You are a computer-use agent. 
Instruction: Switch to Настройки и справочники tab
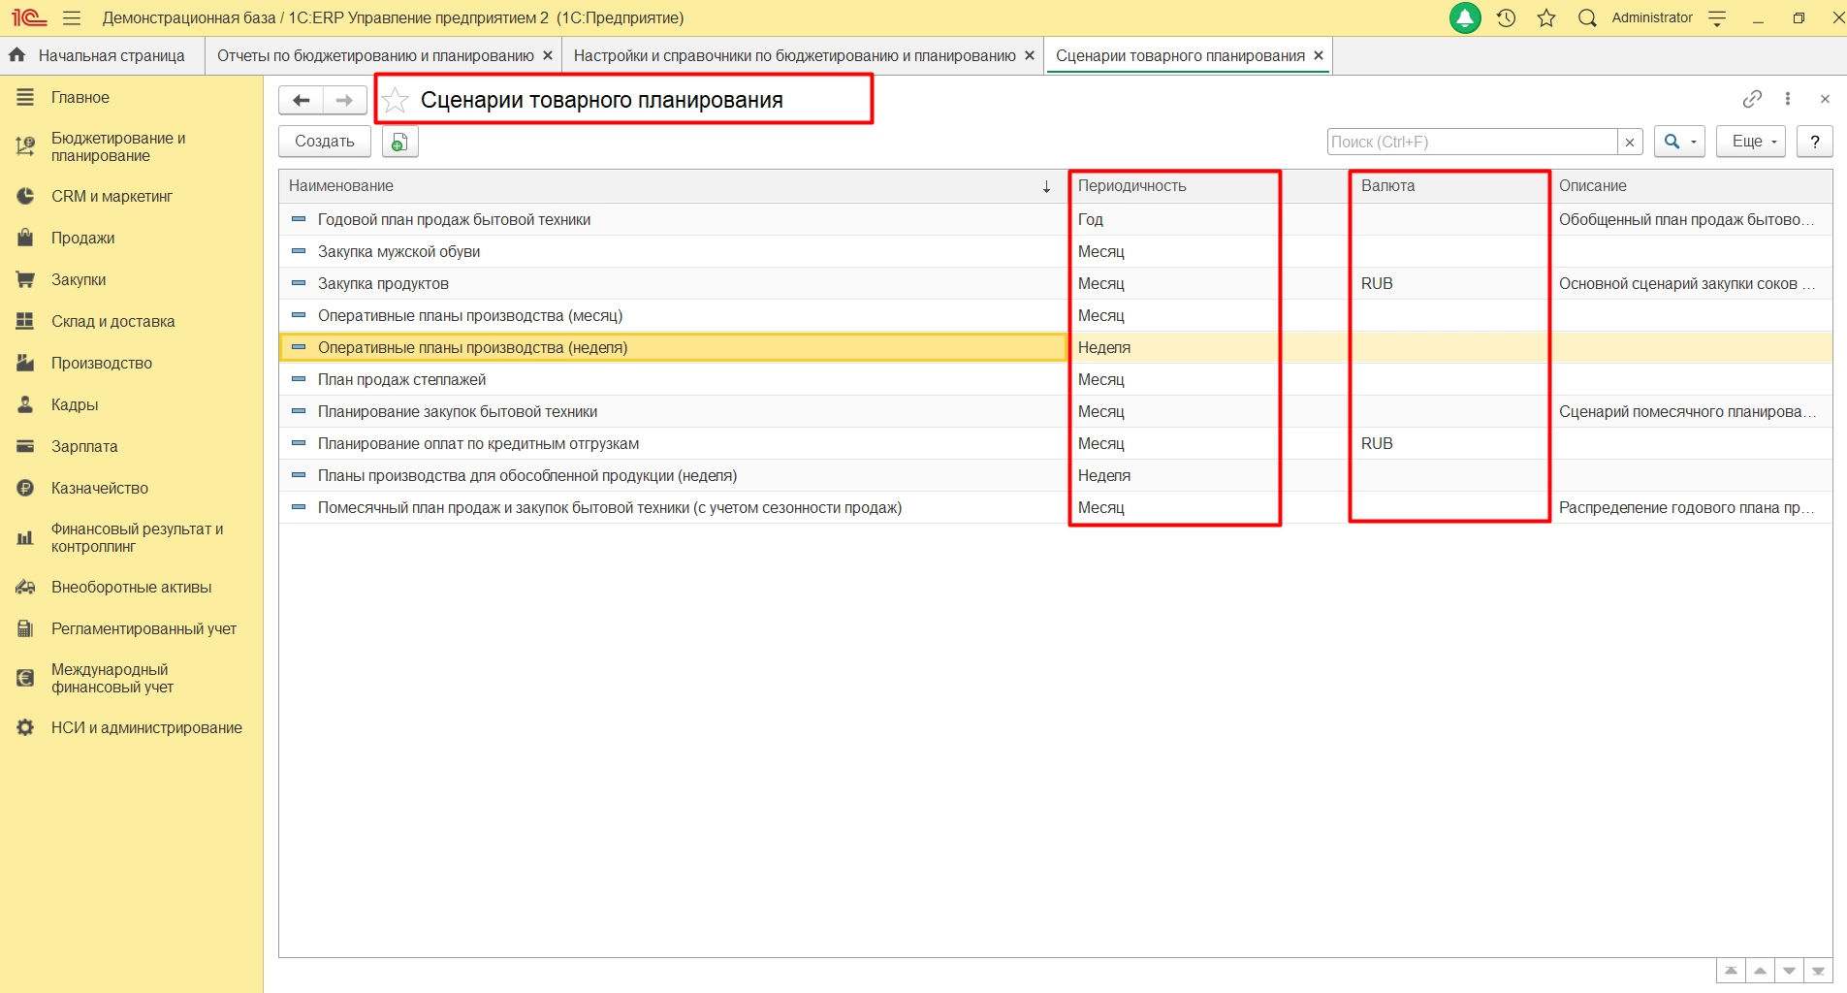point(795,55)
